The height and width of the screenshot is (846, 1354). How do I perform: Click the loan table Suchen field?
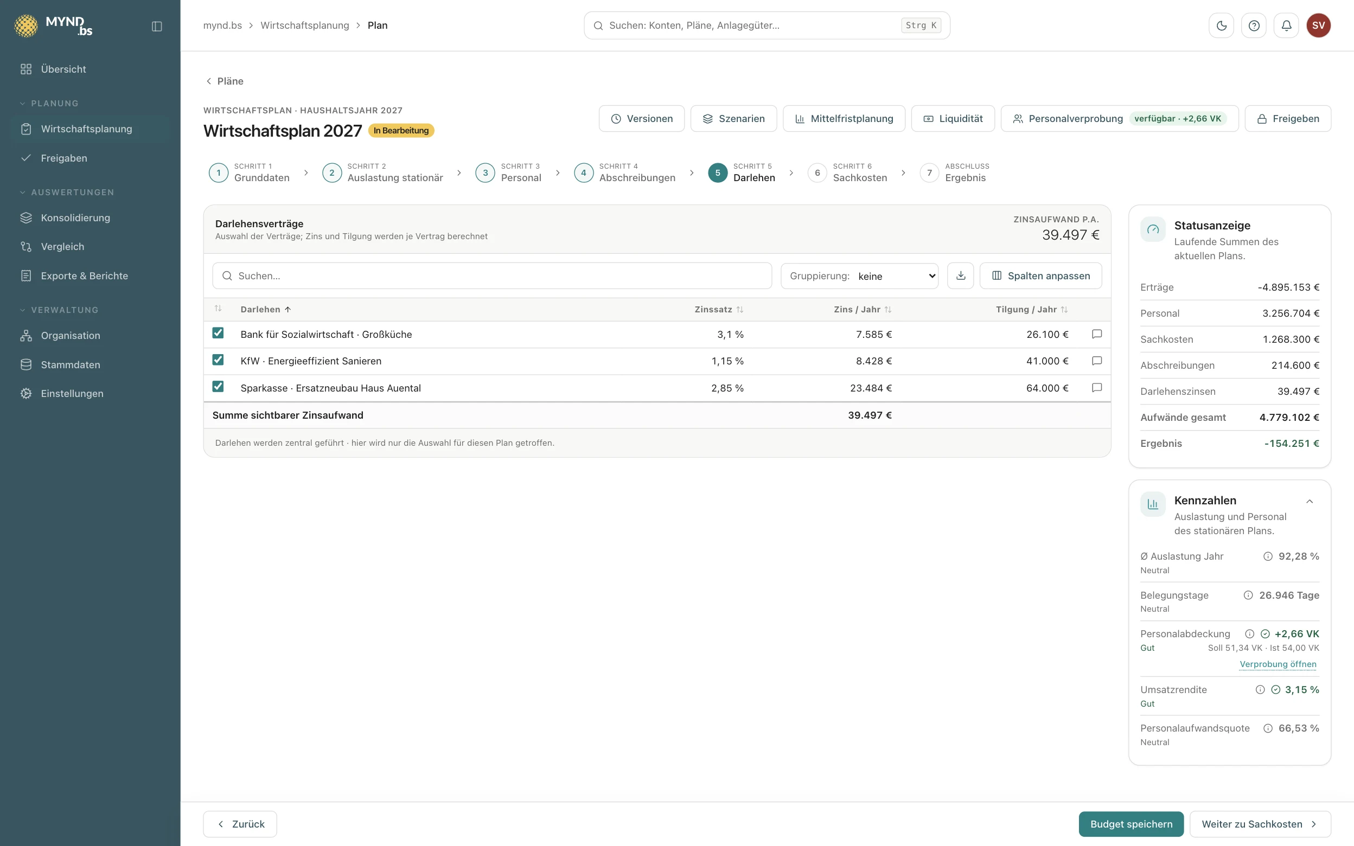(492, 275)
